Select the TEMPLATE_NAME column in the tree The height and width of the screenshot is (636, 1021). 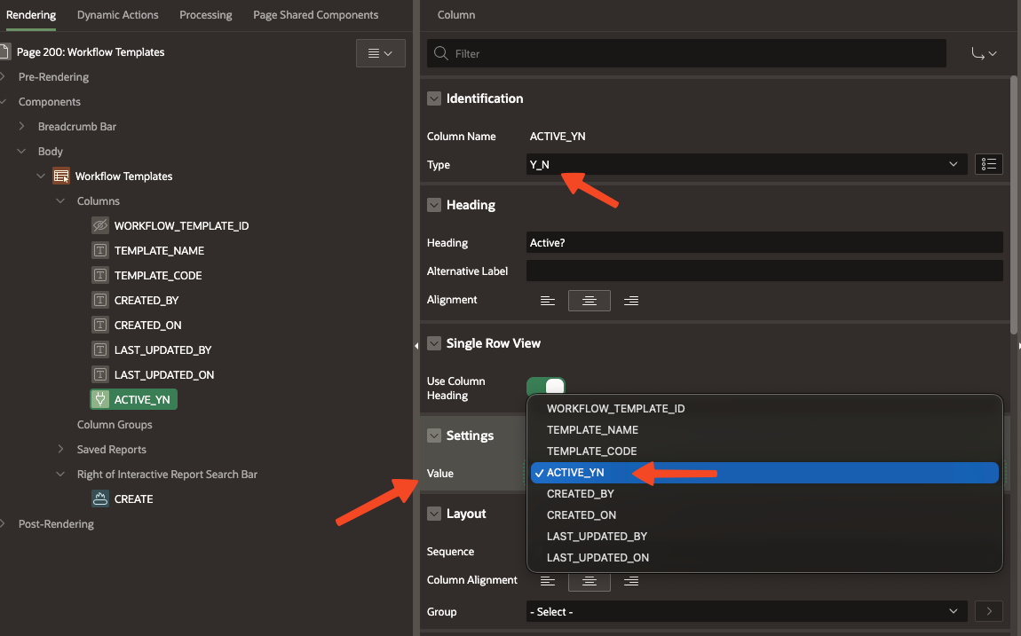[x=160, y=250]
